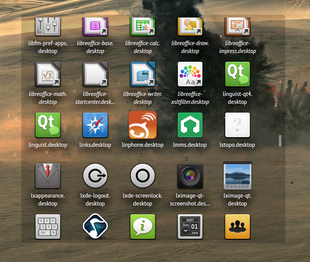The height and width of the screenshot is (262, 310).
Task: Click the 'lxappearance.desktop' file name
Action: [48, 199]
